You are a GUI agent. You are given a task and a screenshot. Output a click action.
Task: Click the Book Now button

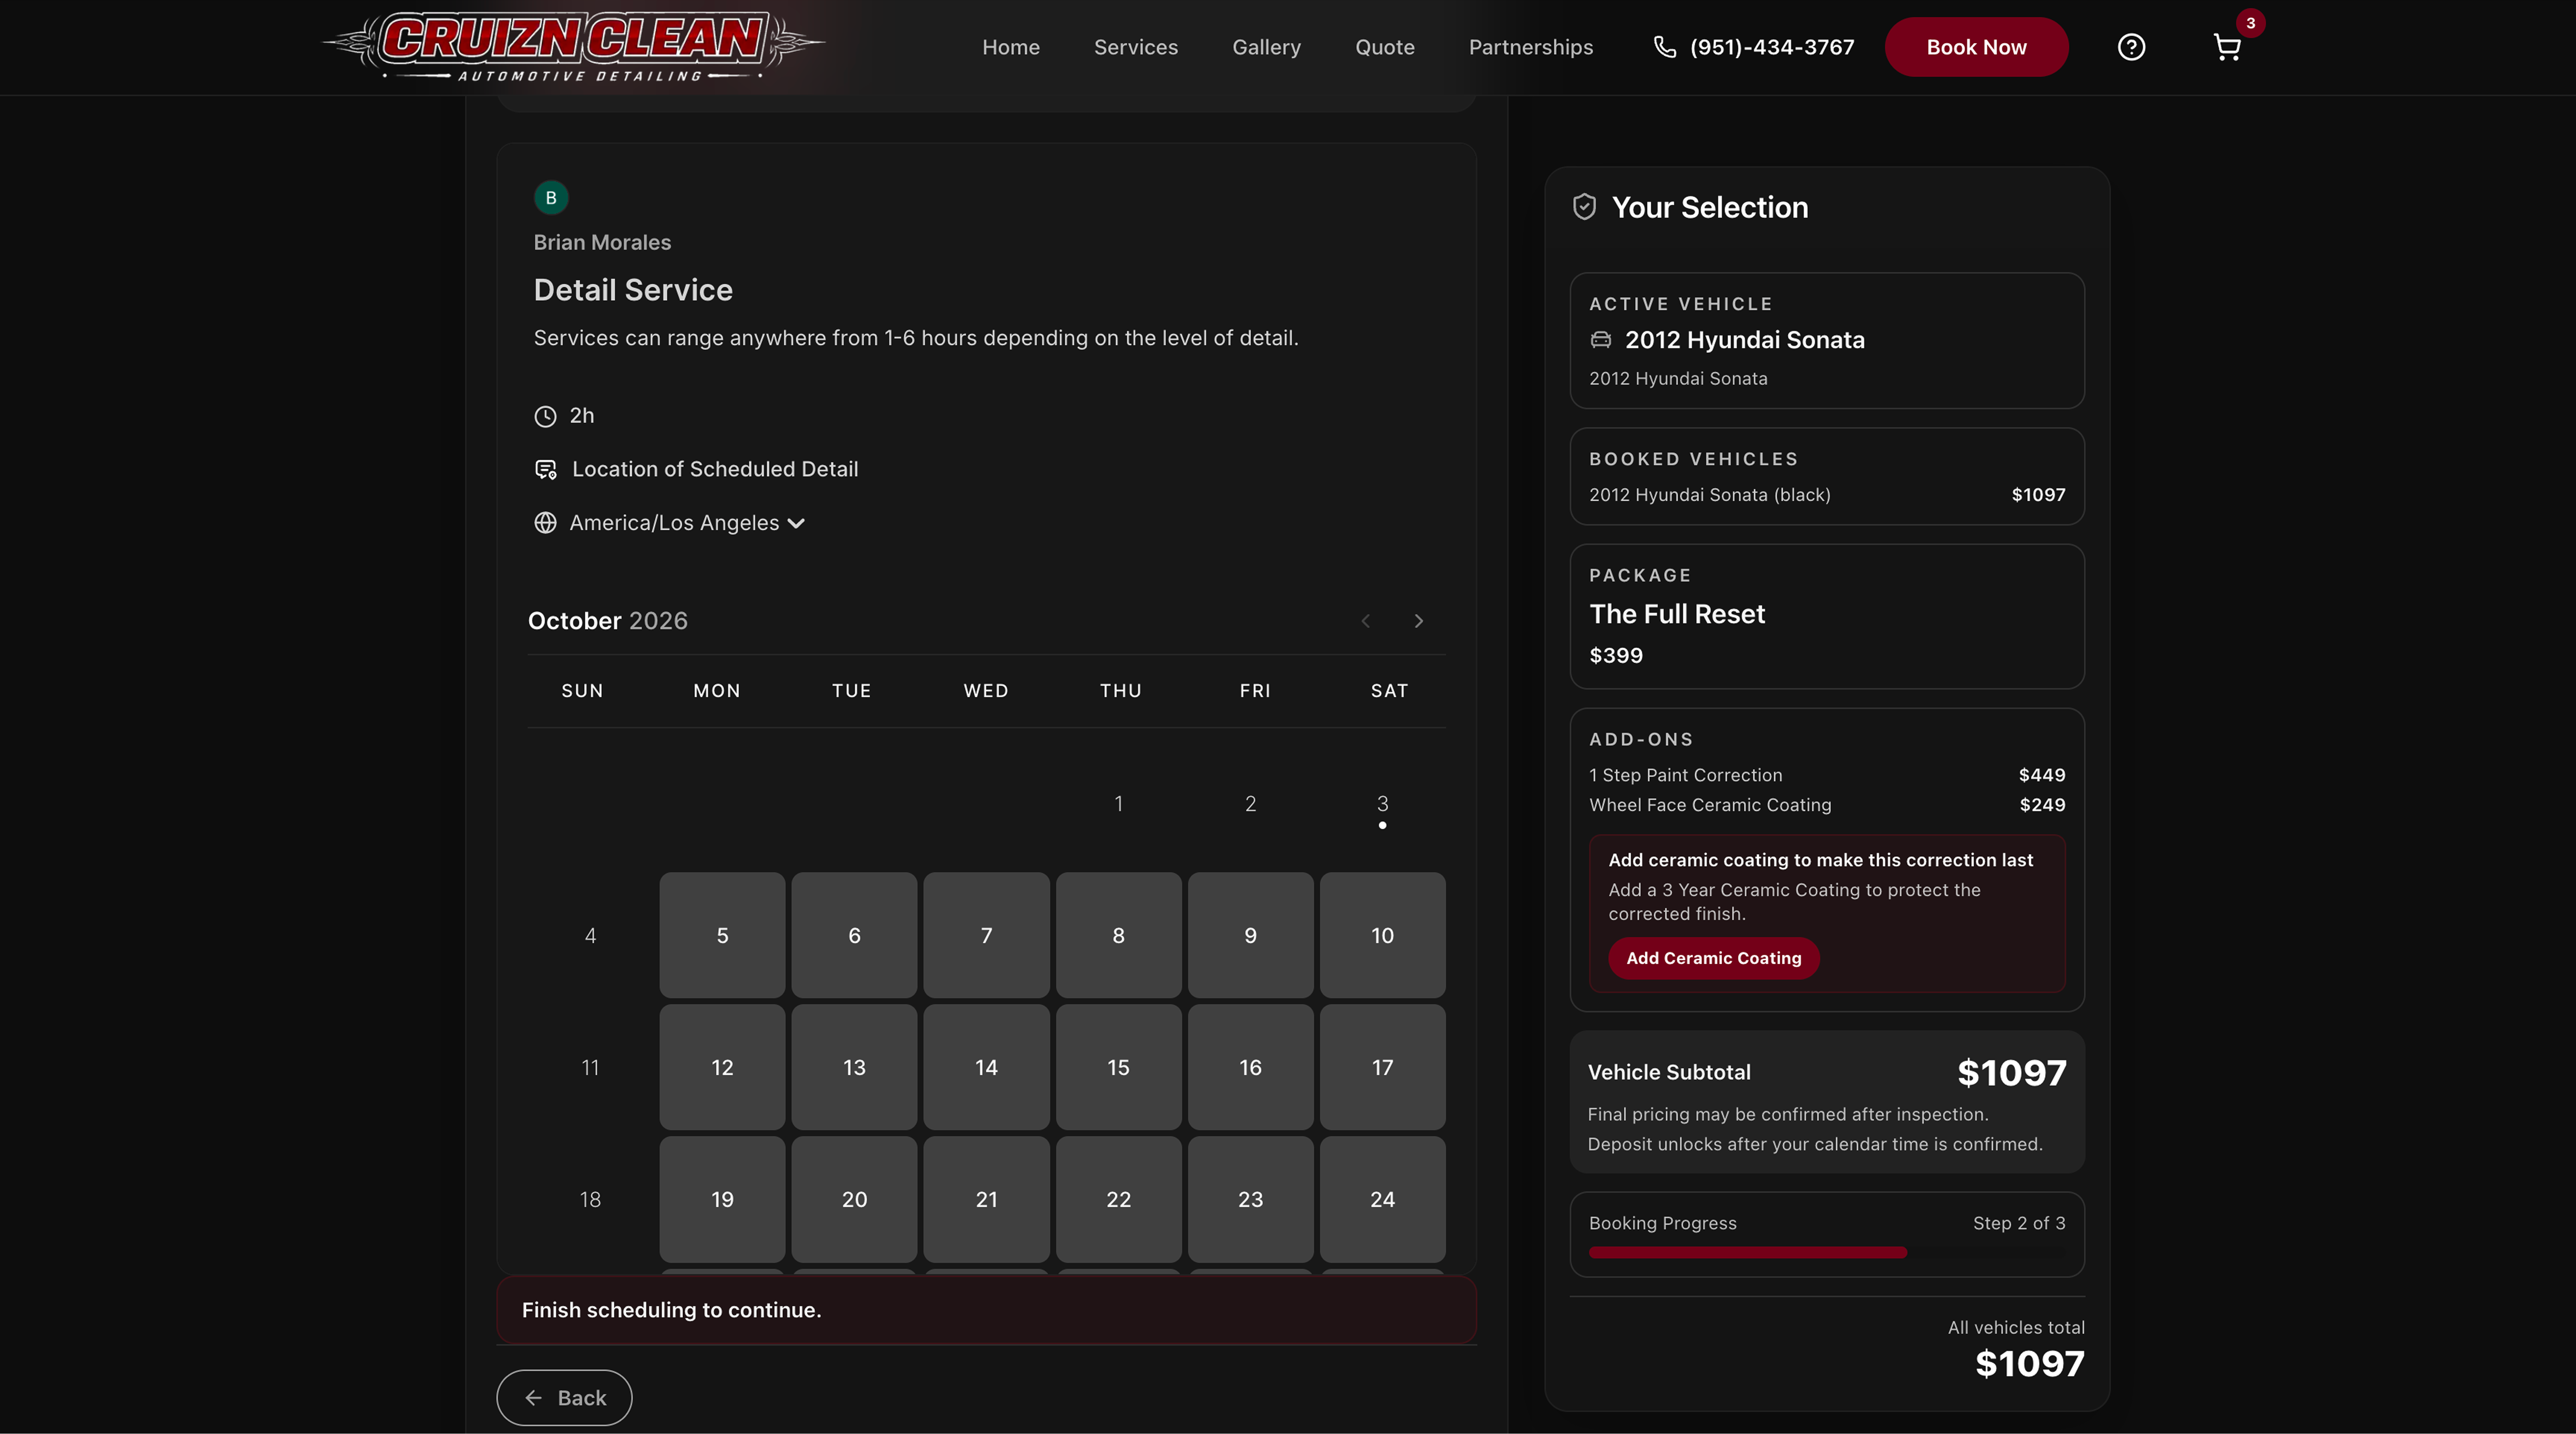click(x=1976, y=47)
